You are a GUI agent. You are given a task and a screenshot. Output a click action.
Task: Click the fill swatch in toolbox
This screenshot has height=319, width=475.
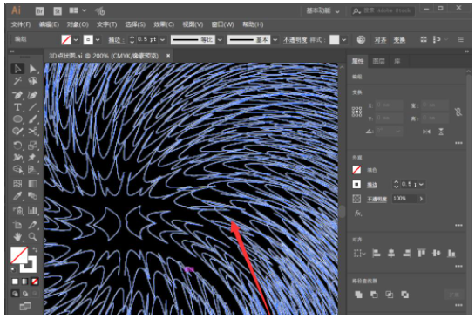tap(19, 255)
